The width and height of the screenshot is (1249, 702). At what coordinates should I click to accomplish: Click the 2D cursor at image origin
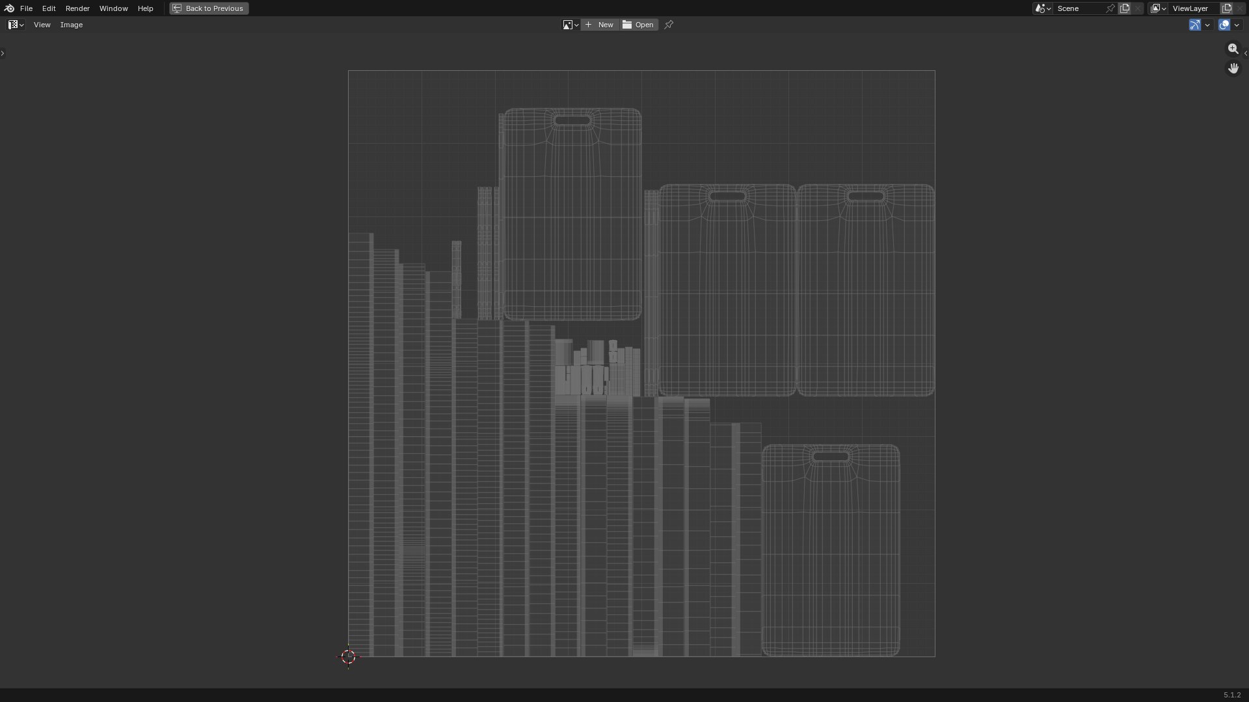(348, 656)
